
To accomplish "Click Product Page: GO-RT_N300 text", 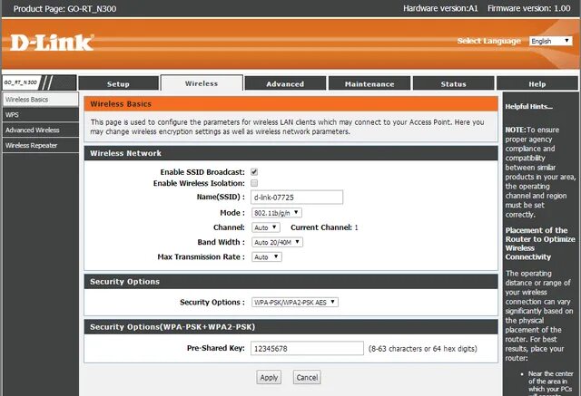I will [x=64, y=8].
